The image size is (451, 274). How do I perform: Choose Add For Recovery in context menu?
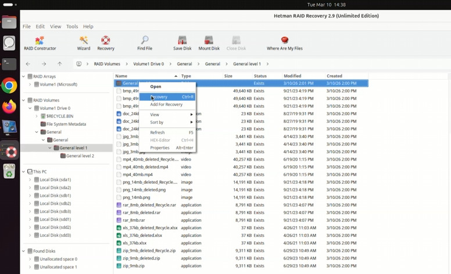167,105
